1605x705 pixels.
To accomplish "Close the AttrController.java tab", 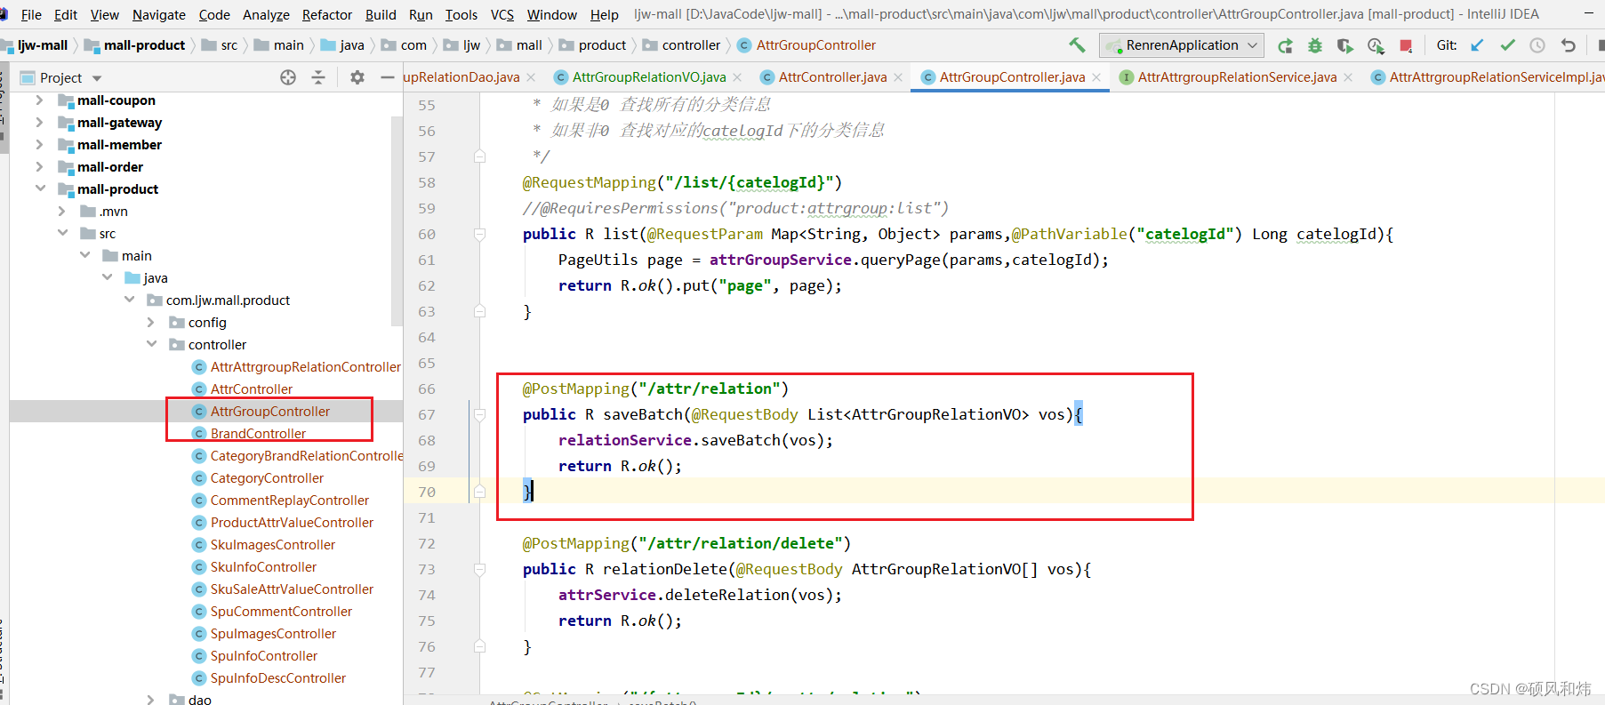I will 898,77.
